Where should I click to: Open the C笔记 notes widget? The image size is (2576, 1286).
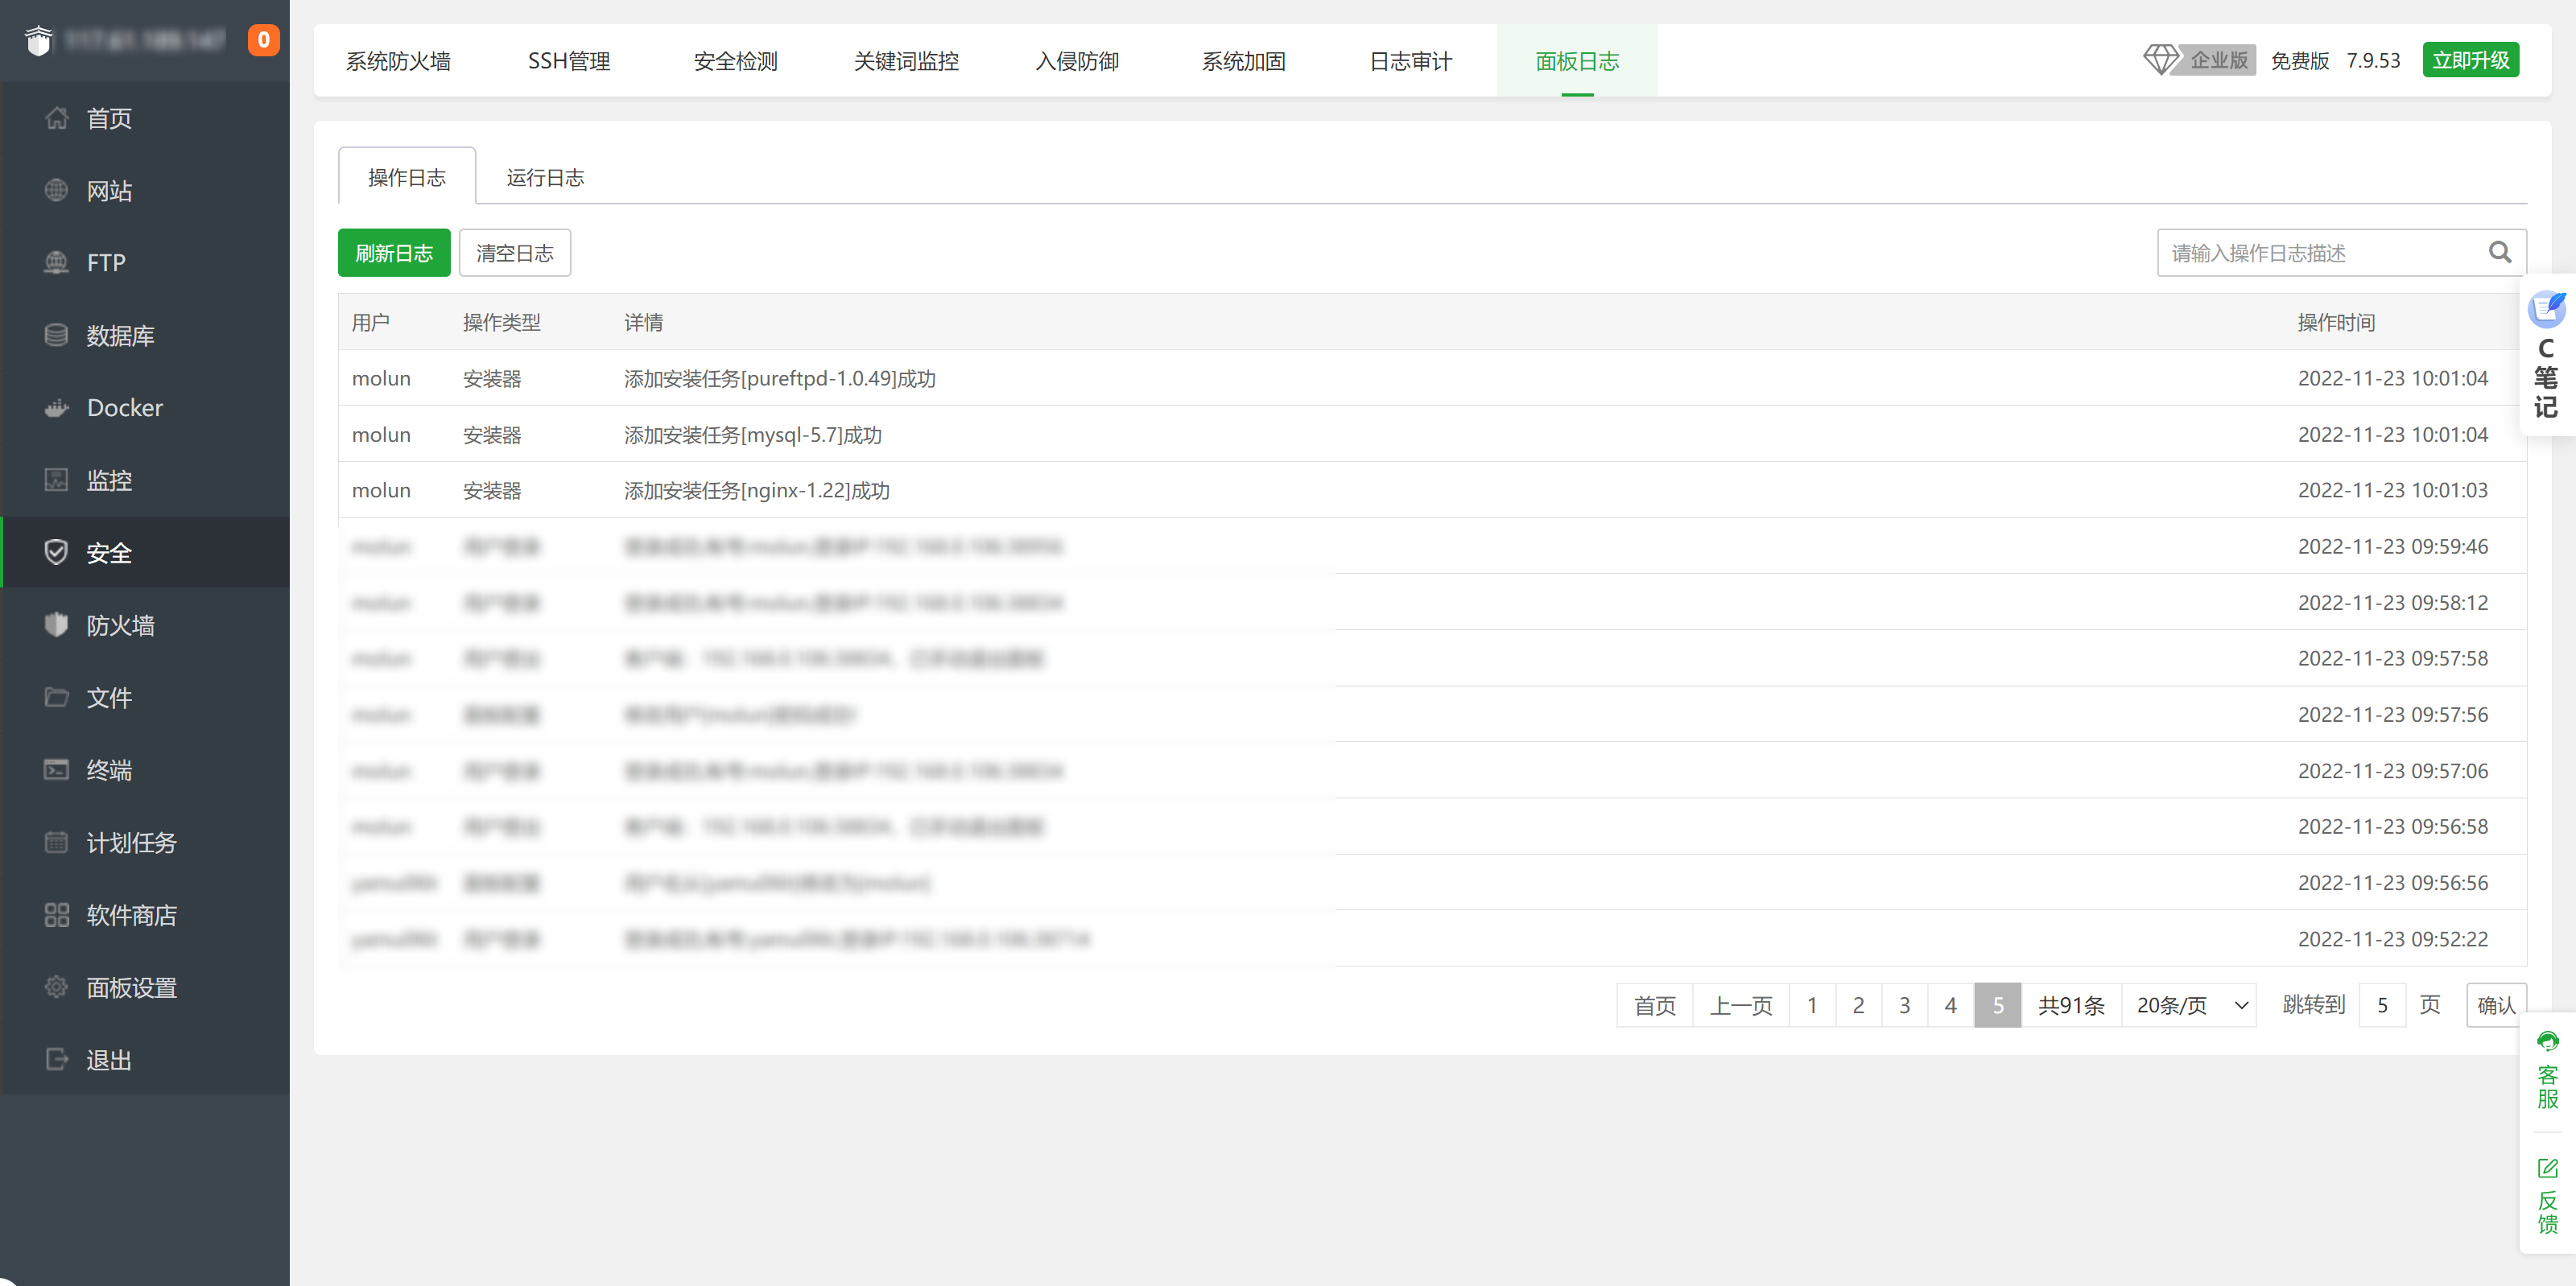click(x=2546, y=354)
